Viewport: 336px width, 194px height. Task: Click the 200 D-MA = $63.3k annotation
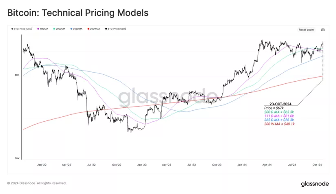279,112
